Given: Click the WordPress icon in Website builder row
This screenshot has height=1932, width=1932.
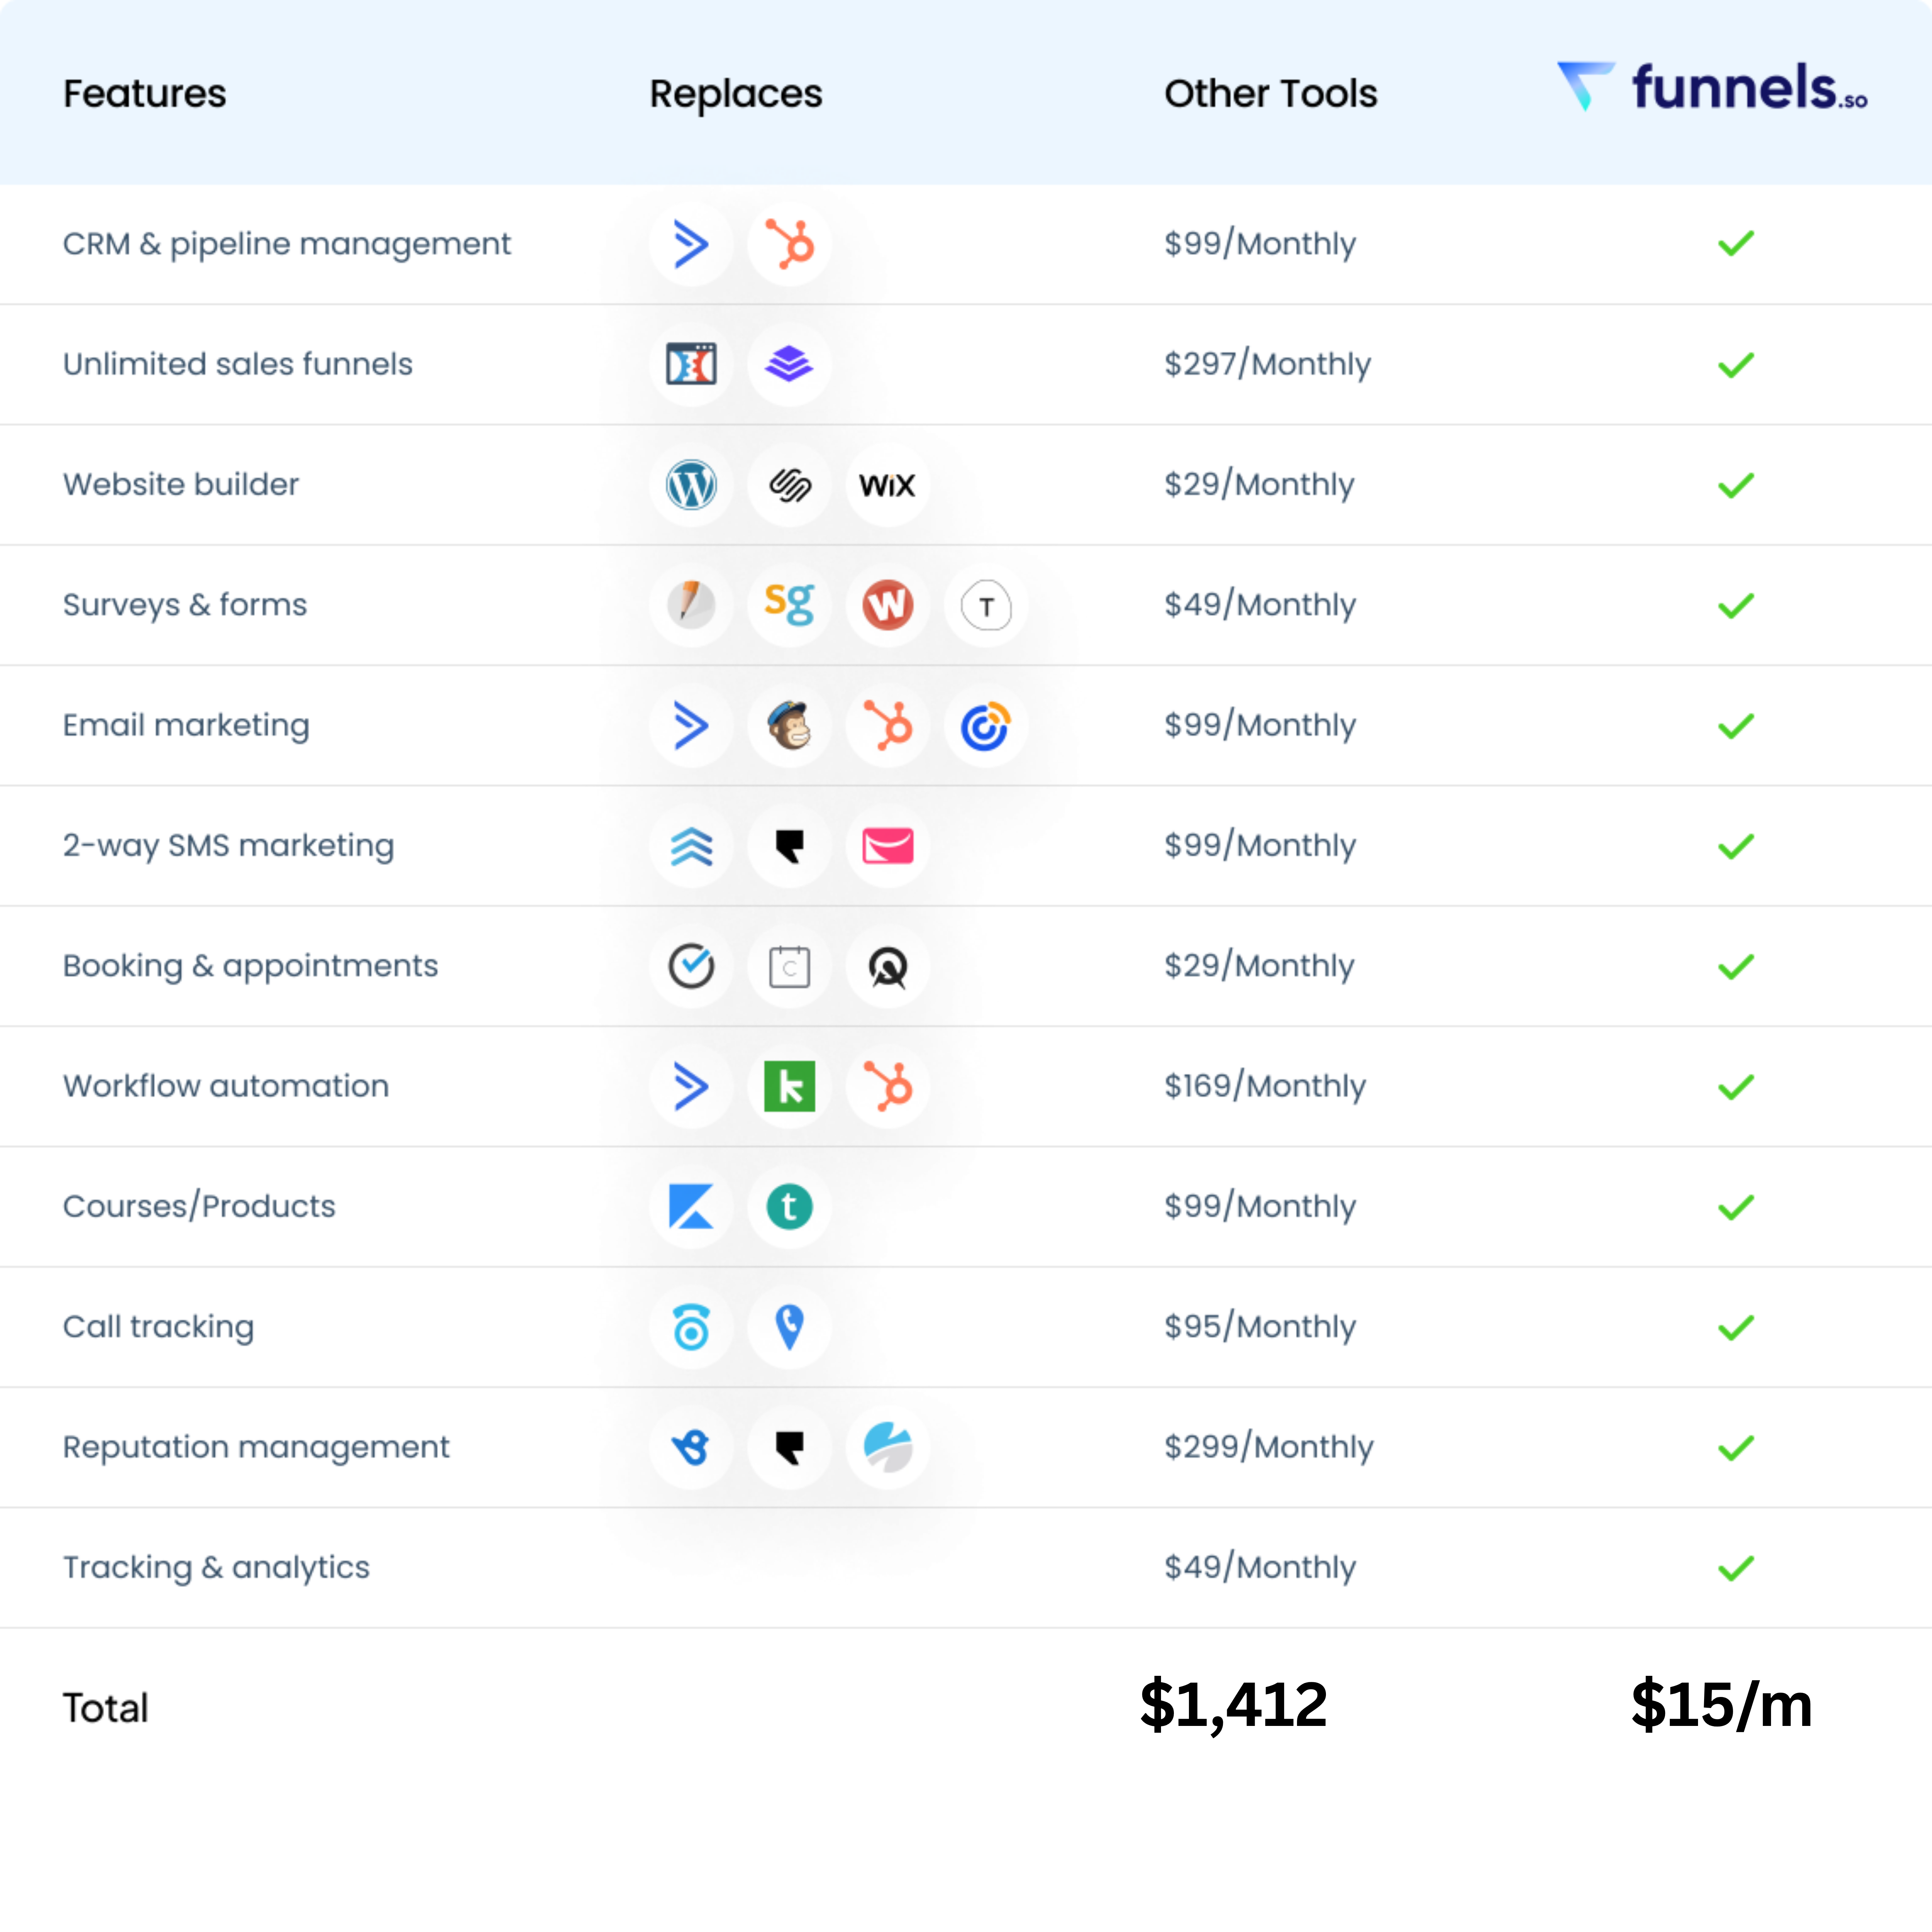Looking at the screenshot, I should pyautogui.click(x=691, y=485).
